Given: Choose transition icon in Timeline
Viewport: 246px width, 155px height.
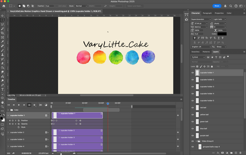Looking at the screenshot, I should click(x=46, y=105).
